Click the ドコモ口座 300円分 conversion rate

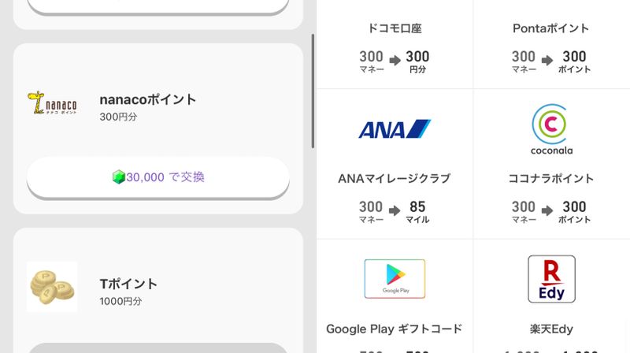(395, 61)
